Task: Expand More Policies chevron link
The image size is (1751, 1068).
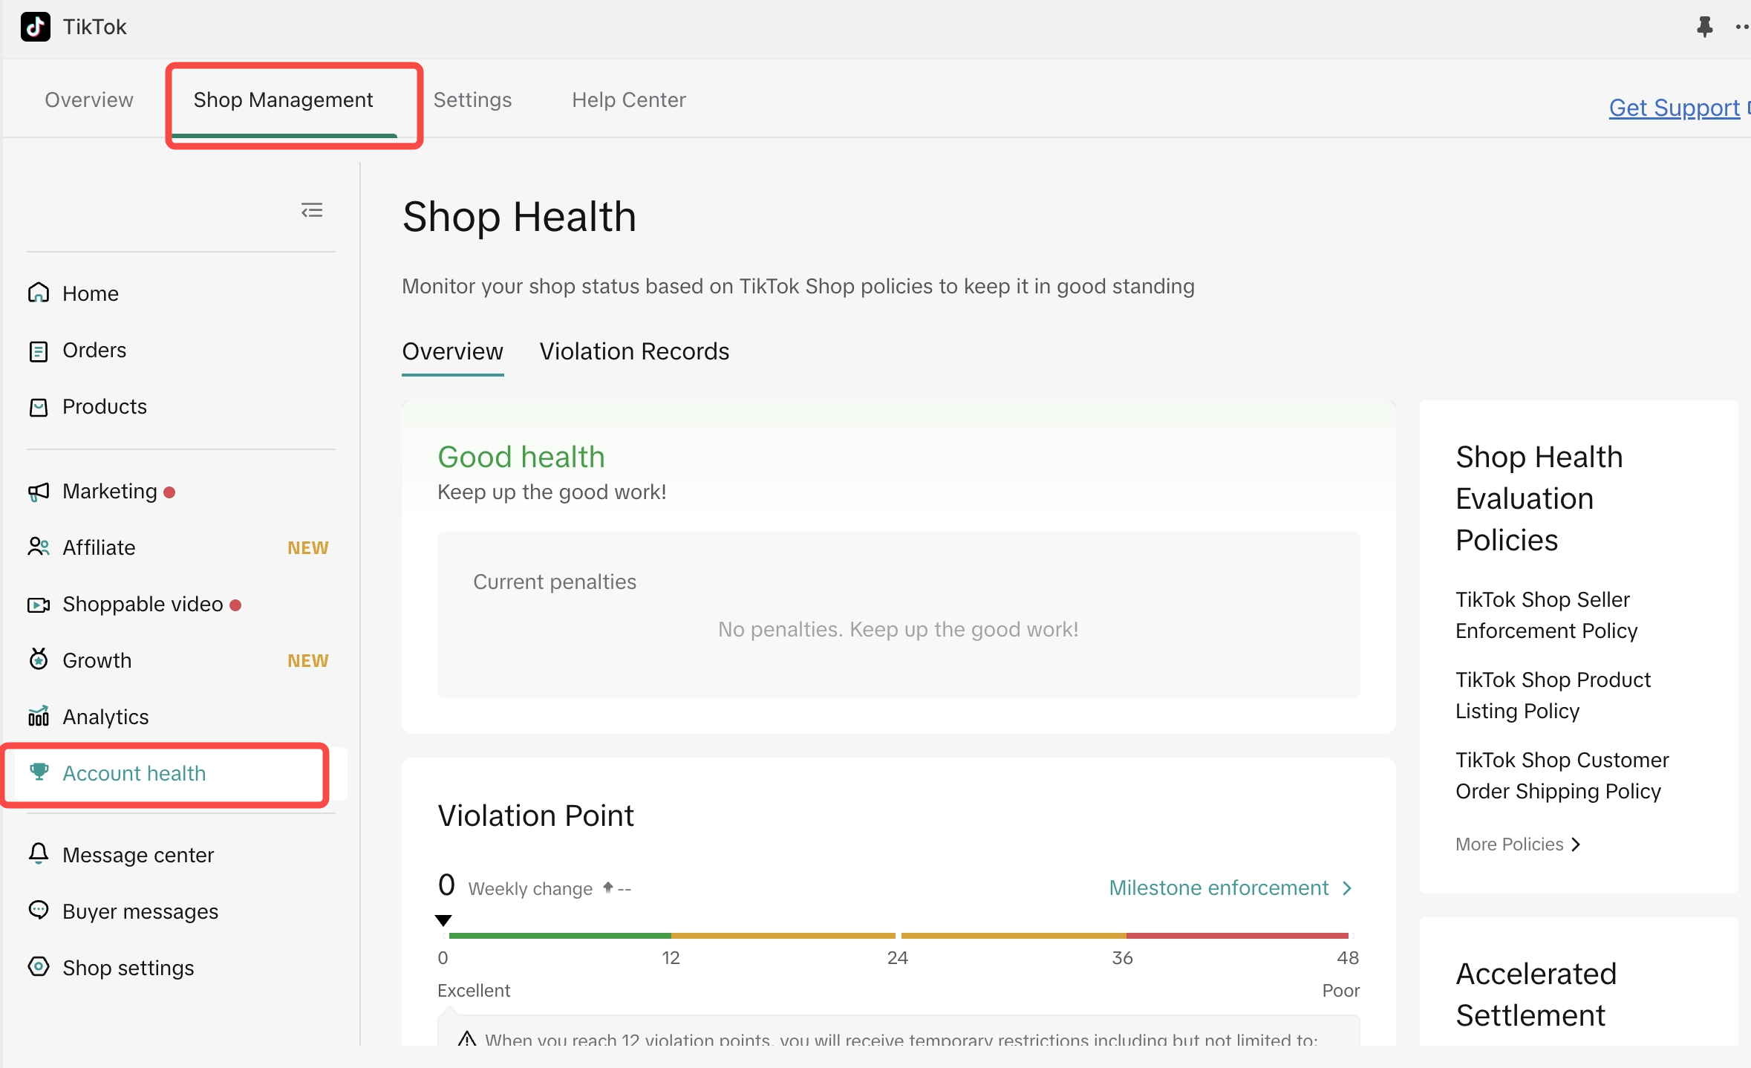Action: [1518, 844]
